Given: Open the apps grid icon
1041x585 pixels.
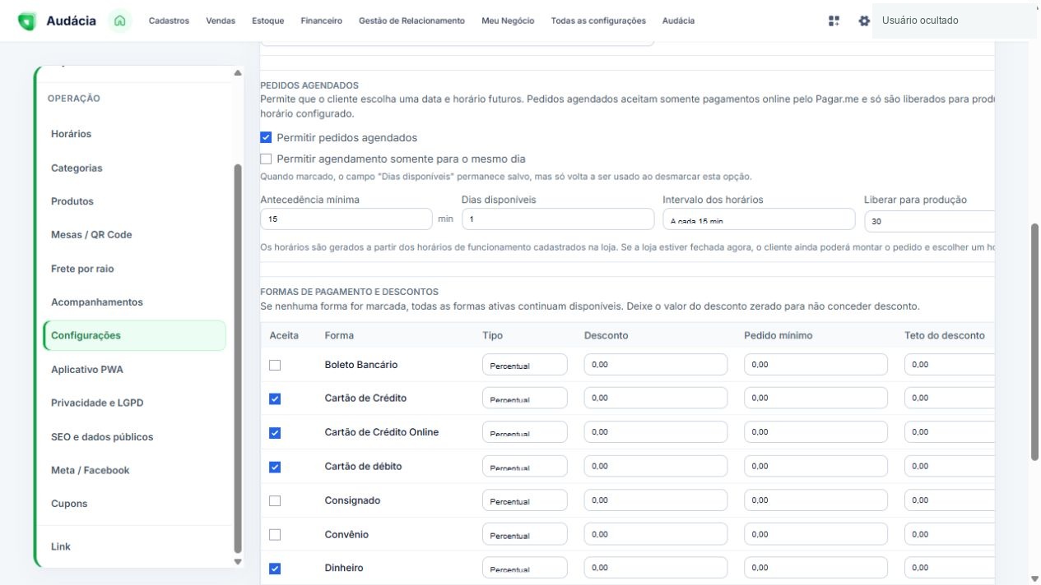Looking at the screenshot, I should [x=834, y=21].
